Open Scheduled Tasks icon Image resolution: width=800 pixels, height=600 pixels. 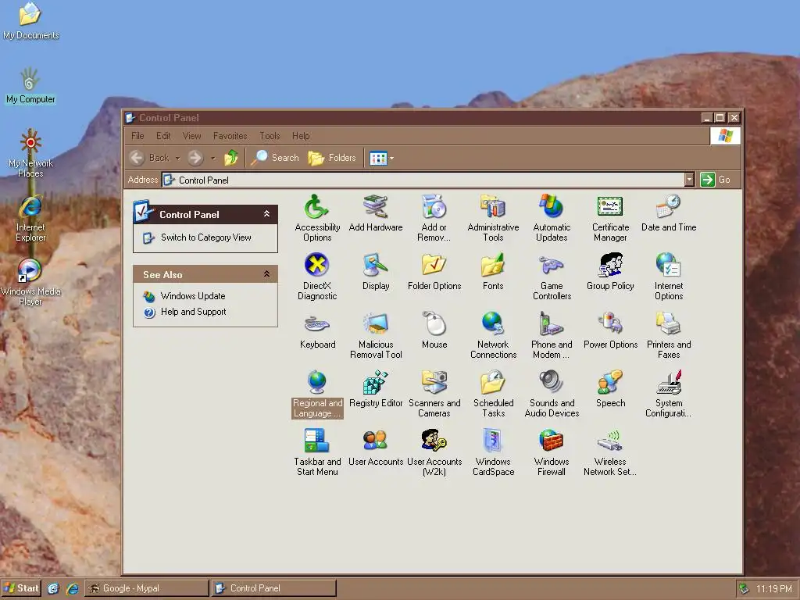(493, 394)
